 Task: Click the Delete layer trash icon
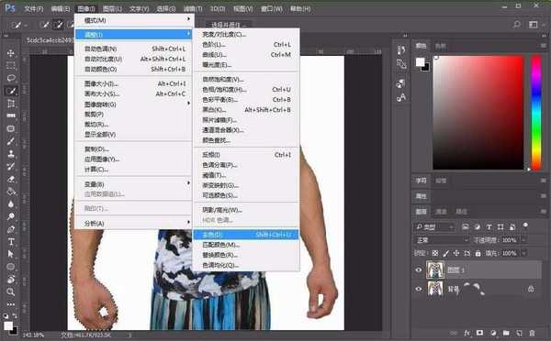click(532, 333)
